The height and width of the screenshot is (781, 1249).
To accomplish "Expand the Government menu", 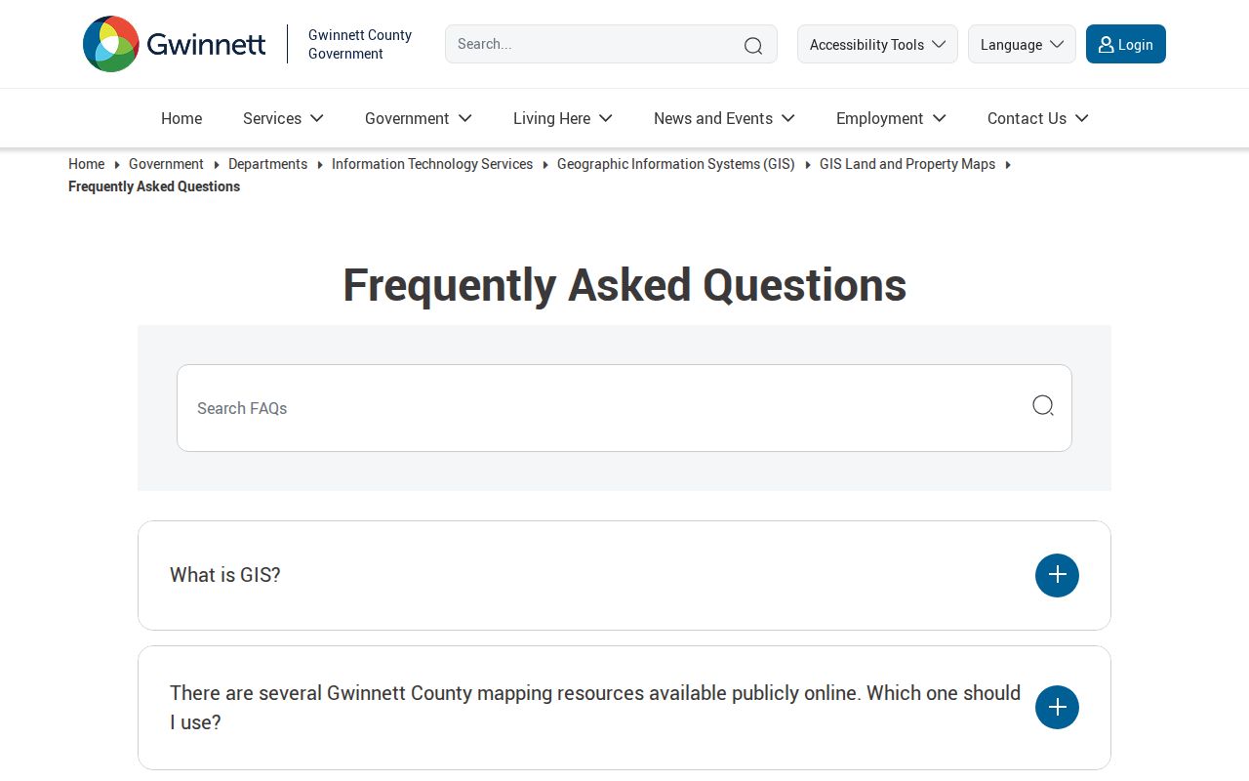I will click(x=419, y=118).
